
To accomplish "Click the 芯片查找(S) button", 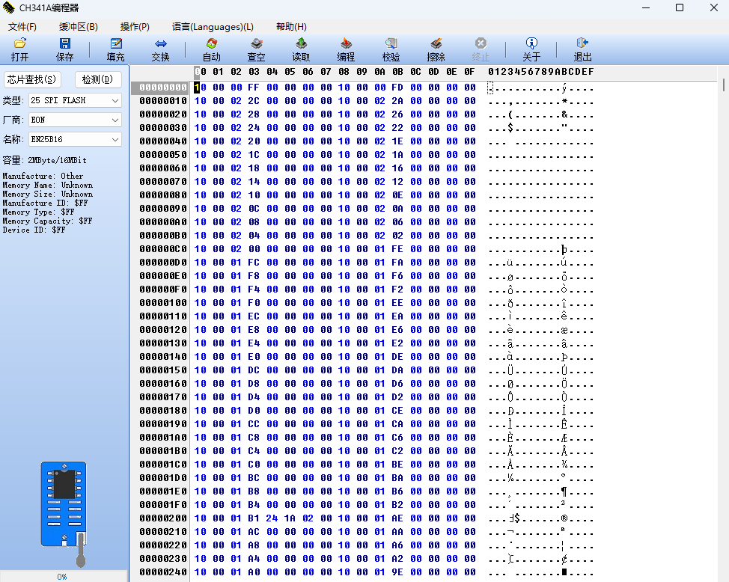I will click(x=32, y=79).
